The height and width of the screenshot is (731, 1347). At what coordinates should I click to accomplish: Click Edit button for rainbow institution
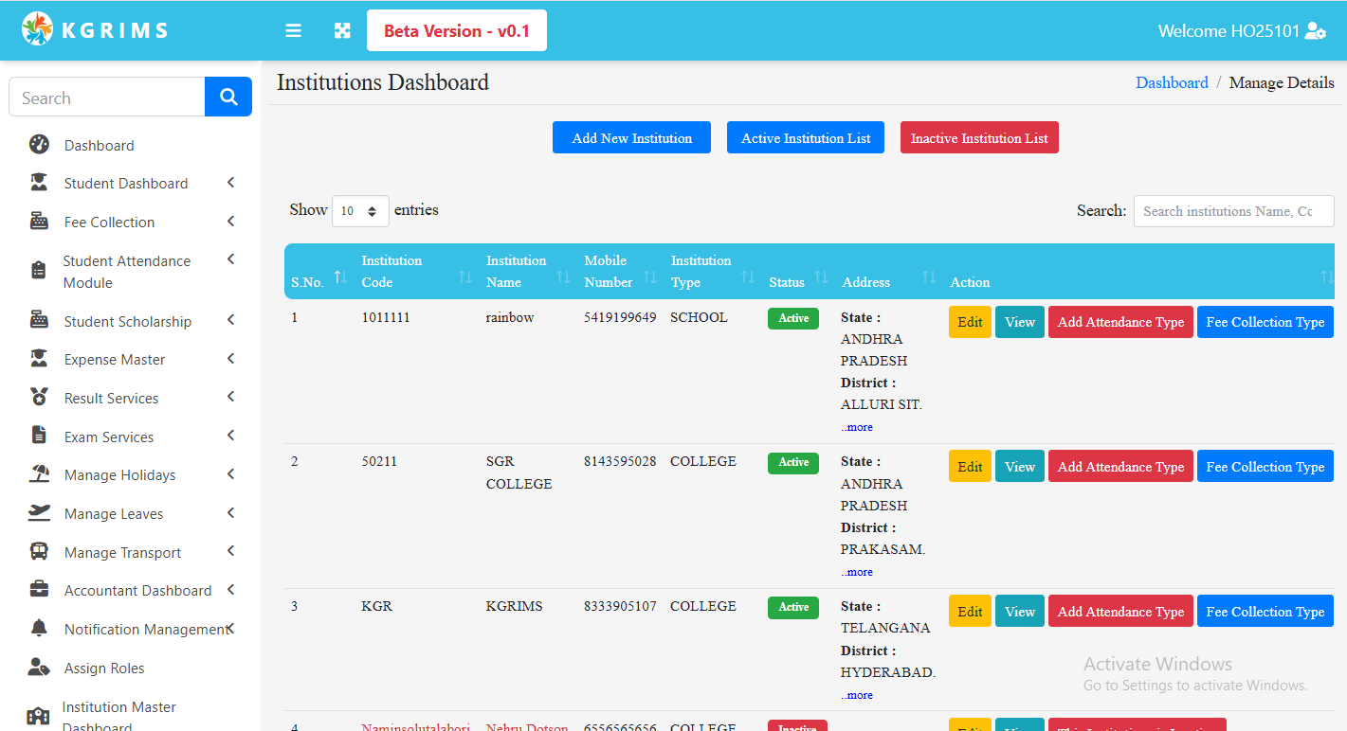point(970,322)
